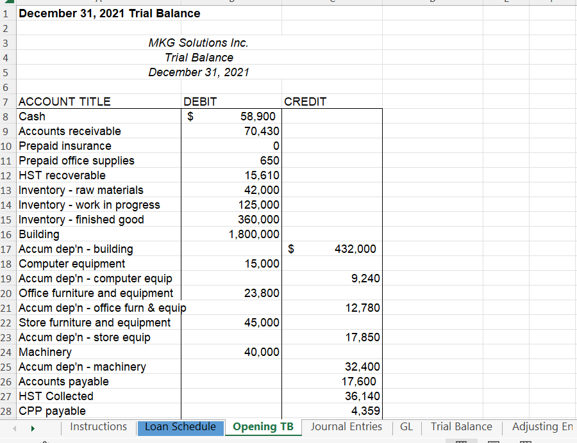The height and width of the screenshot is (443, 577).
Task: Click "Accum dep'n - store equip" cell
Action: pos(99,337)
